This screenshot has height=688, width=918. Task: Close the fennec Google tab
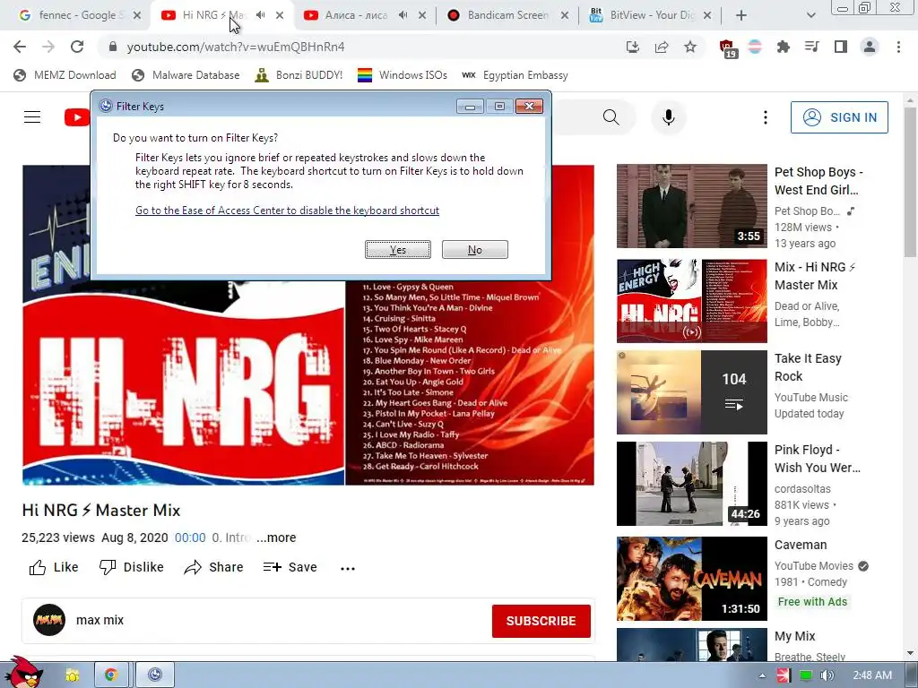(x=137, y=15)
